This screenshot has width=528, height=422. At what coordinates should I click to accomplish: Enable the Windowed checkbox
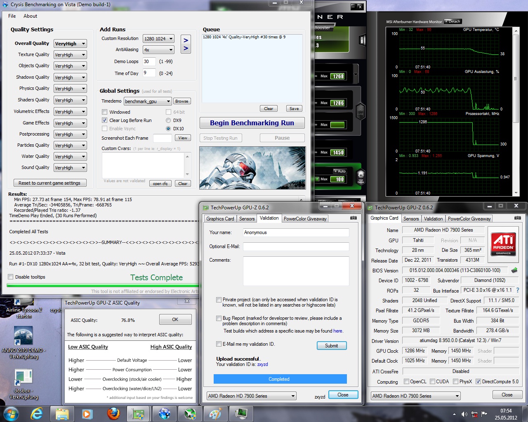(x=104, y=112)
